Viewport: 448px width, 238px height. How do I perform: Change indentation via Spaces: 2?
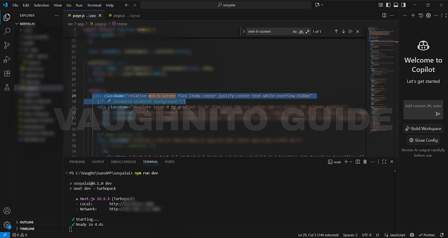[350, 235]
